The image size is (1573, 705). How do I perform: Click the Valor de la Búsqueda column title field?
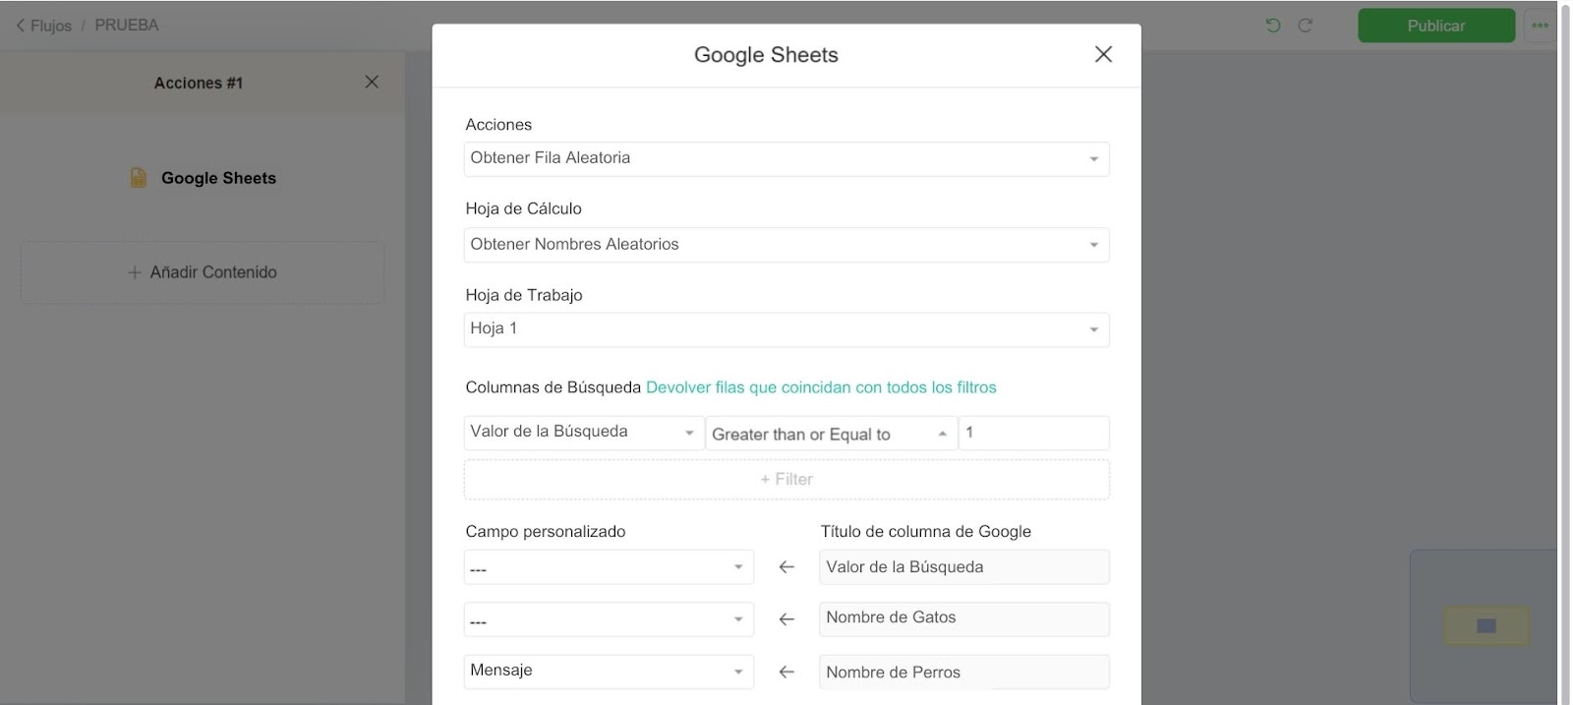[964, 567]
